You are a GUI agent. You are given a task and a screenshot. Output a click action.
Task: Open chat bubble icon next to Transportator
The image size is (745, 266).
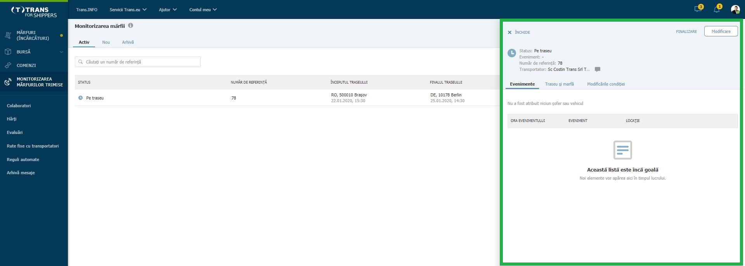pos(598,69)
